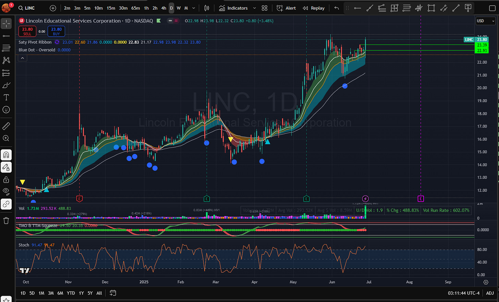Toggle hide all drawings eye icon
The width and height of the screenshot is (499, 302).
(6, 192)
